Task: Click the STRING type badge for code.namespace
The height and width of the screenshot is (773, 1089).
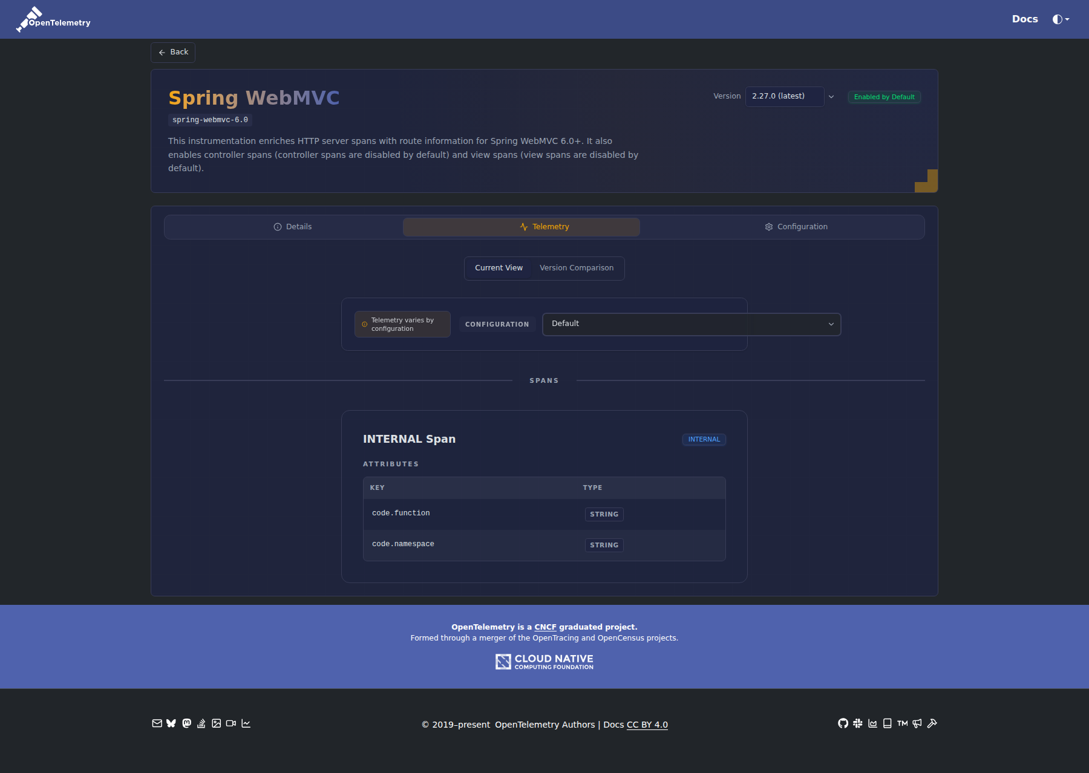Action: pos(604,545)
